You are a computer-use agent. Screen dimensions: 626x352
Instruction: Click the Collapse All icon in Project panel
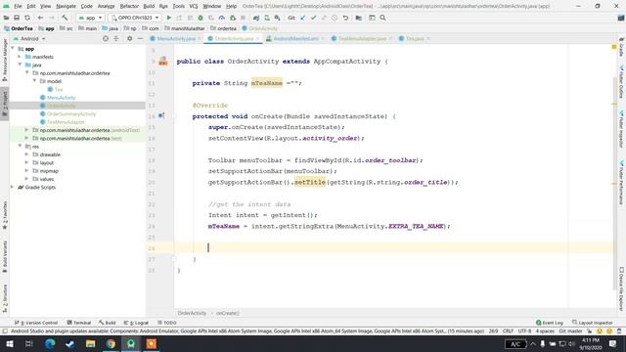(116, 39)
